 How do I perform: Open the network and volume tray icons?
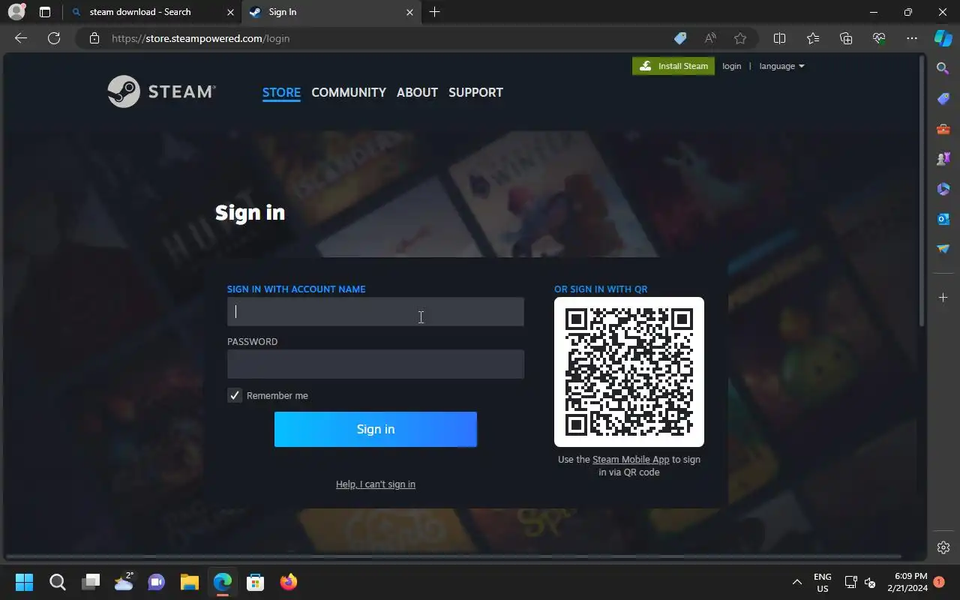coord(860,582)
